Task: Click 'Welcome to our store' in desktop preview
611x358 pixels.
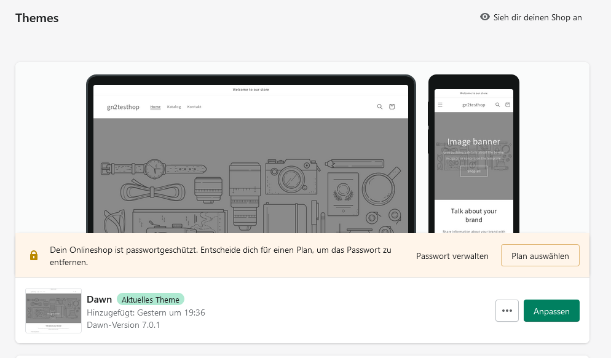Action: click(251, 90)
